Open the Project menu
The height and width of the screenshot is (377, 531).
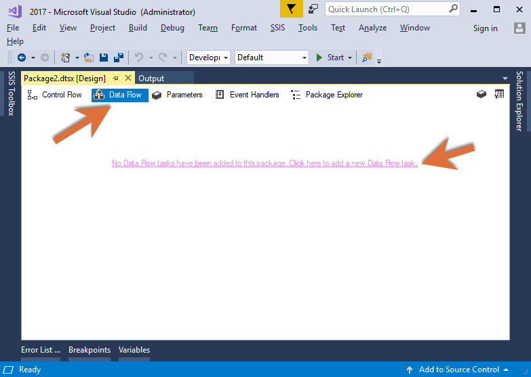pyautogui.click(x=102, y=28)
